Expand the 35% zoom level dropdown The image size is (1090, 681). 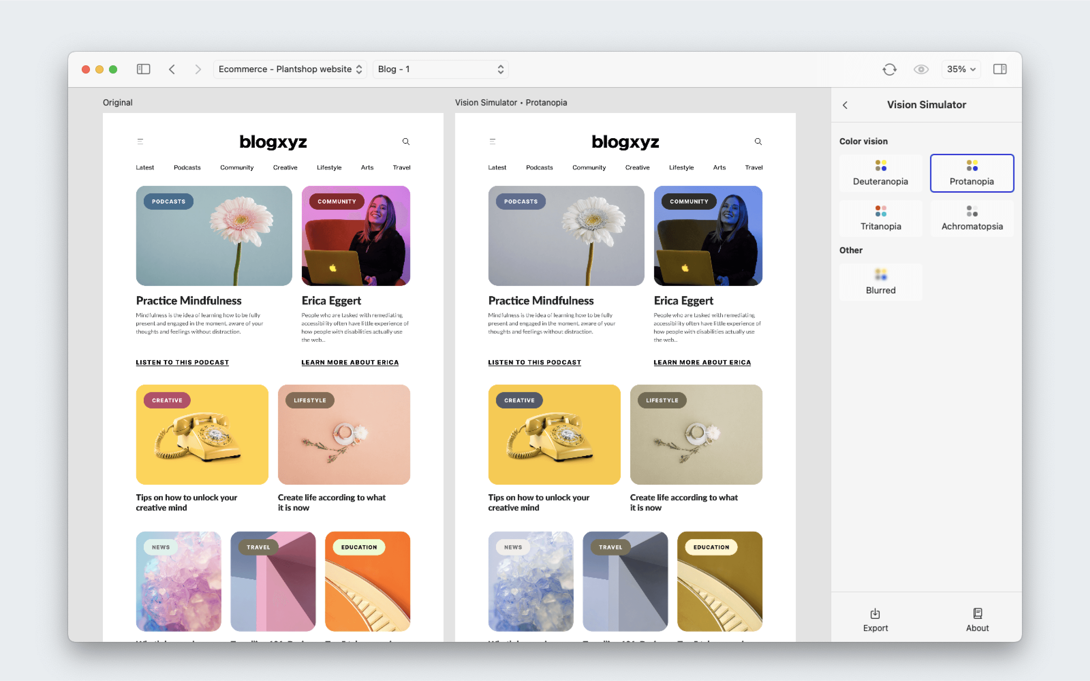(961, 69)
